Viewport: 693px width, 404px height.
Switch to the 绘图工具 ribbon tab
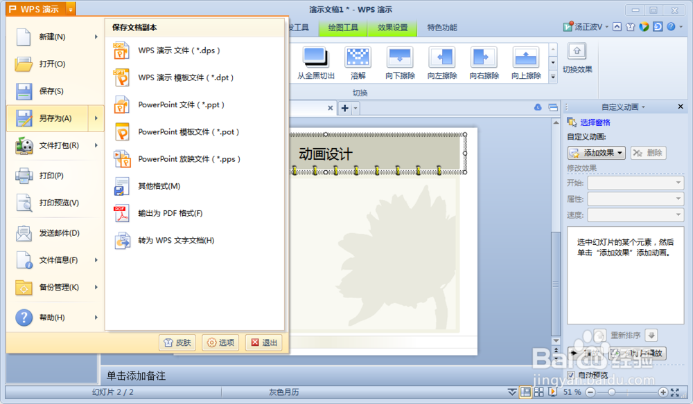pos(343,28)
